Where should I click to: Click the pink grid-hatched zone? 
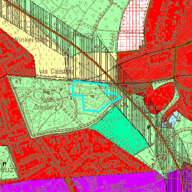click(133, 25)
